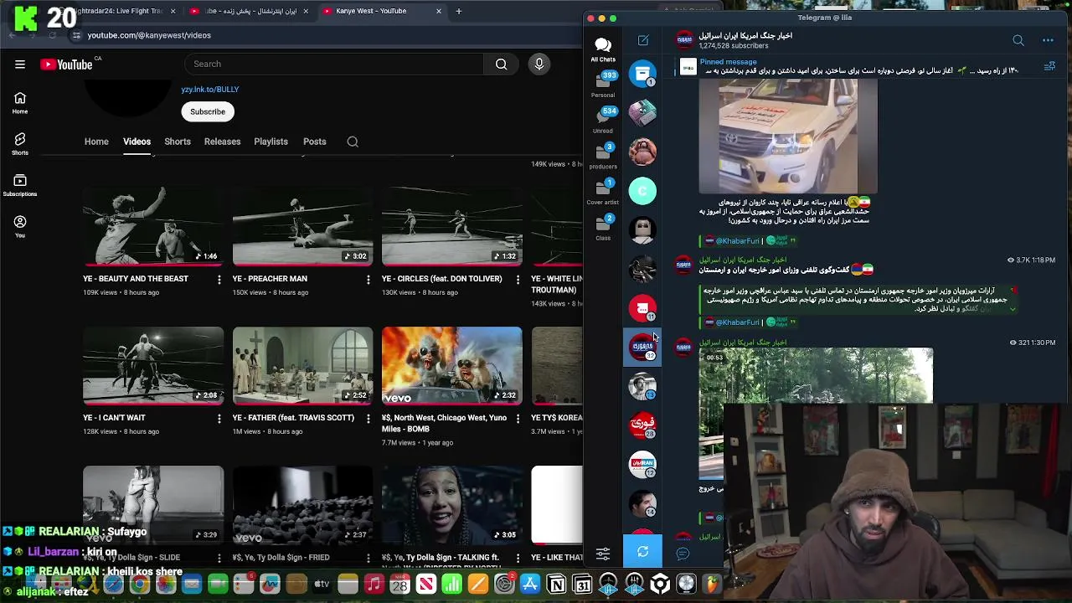Click Telegram blue refresh button
The image size is (1072, 603).
642,552
